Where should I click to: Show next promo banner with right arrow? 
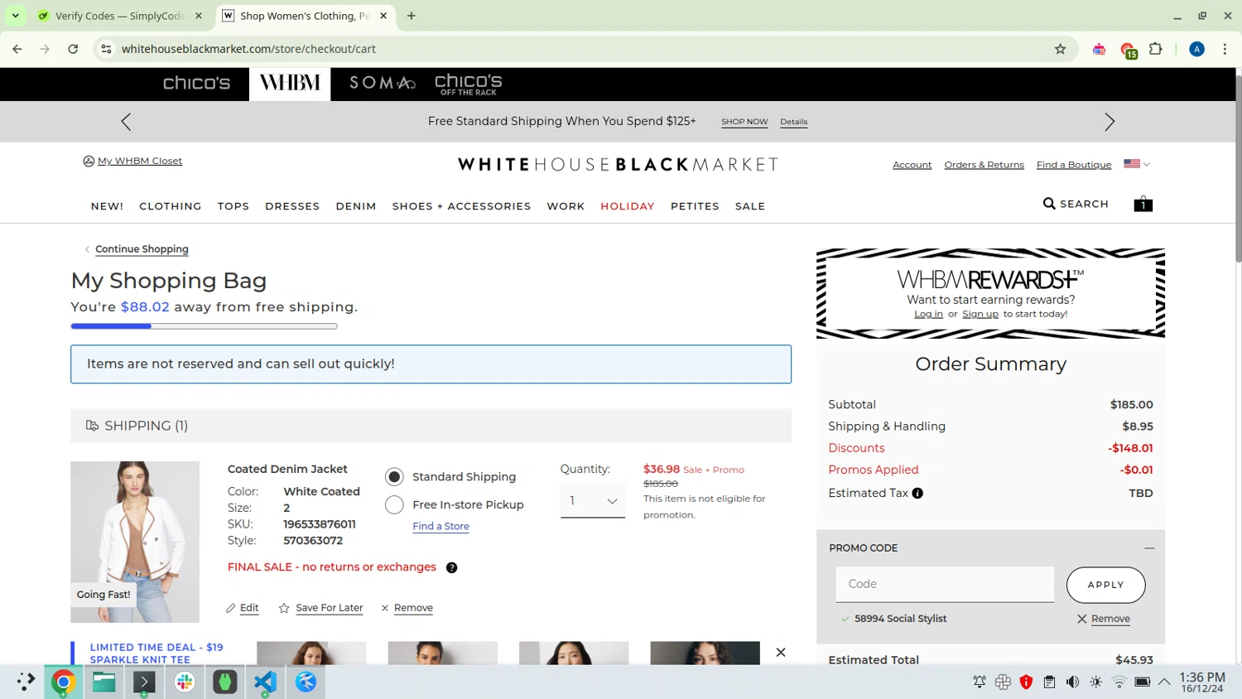pyautogui.click(x=1110, y=122)
